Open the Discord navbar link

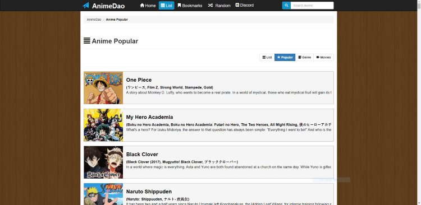(x=244, y=6)
